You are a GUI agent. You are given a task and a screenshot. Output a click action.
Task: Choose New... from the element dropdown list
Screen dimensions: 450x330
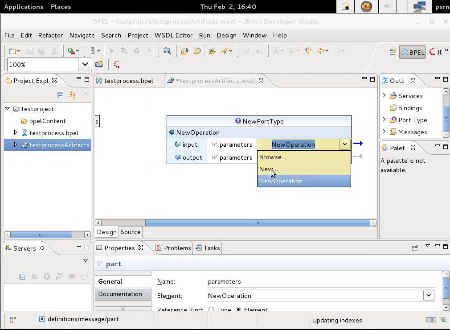click(268, 169)
